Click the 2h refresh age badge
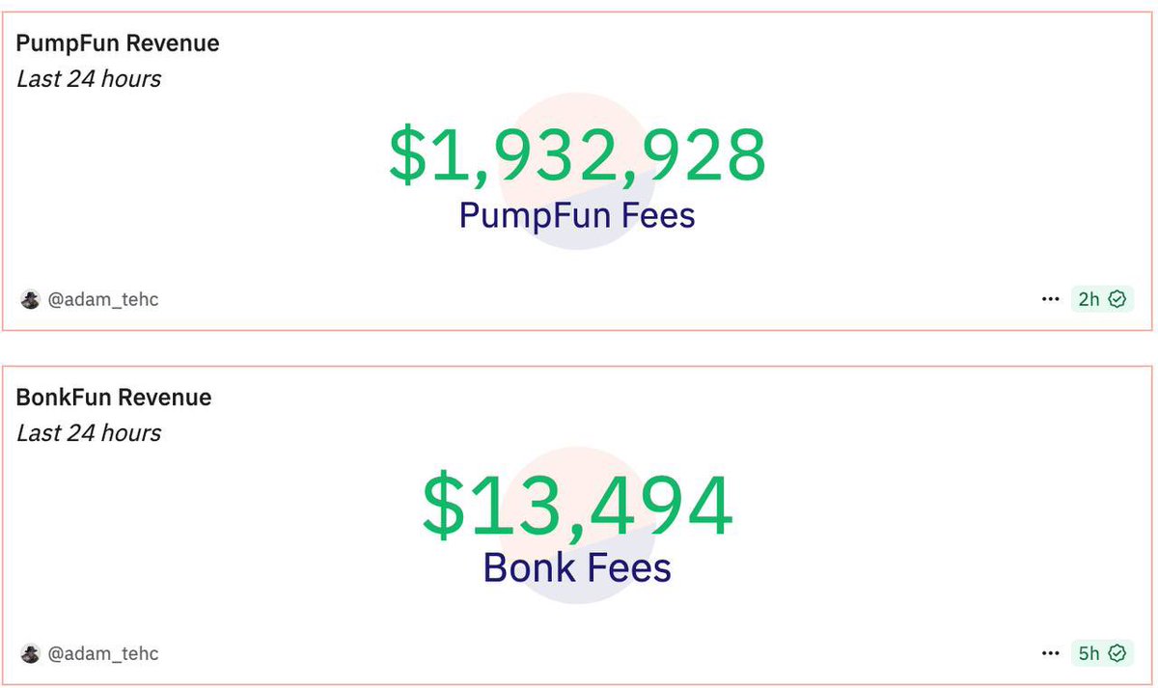 (1102, 299)
